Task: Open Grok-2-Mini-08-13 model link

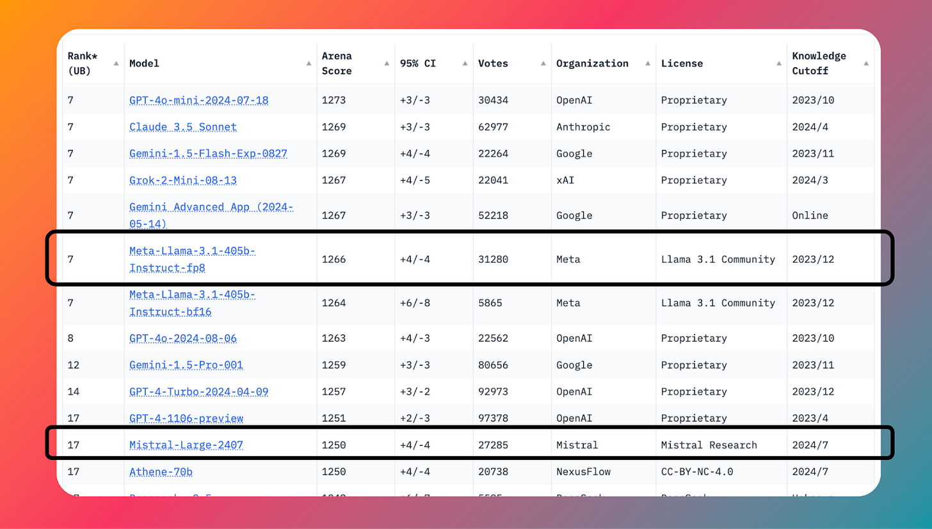Action: point(183,180)
